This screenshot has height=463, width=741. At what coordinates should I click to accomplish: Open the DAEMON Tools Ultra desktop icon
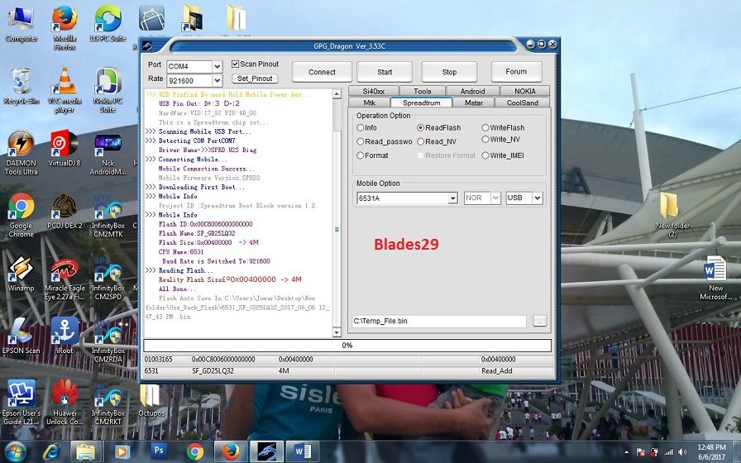[21, 144]
